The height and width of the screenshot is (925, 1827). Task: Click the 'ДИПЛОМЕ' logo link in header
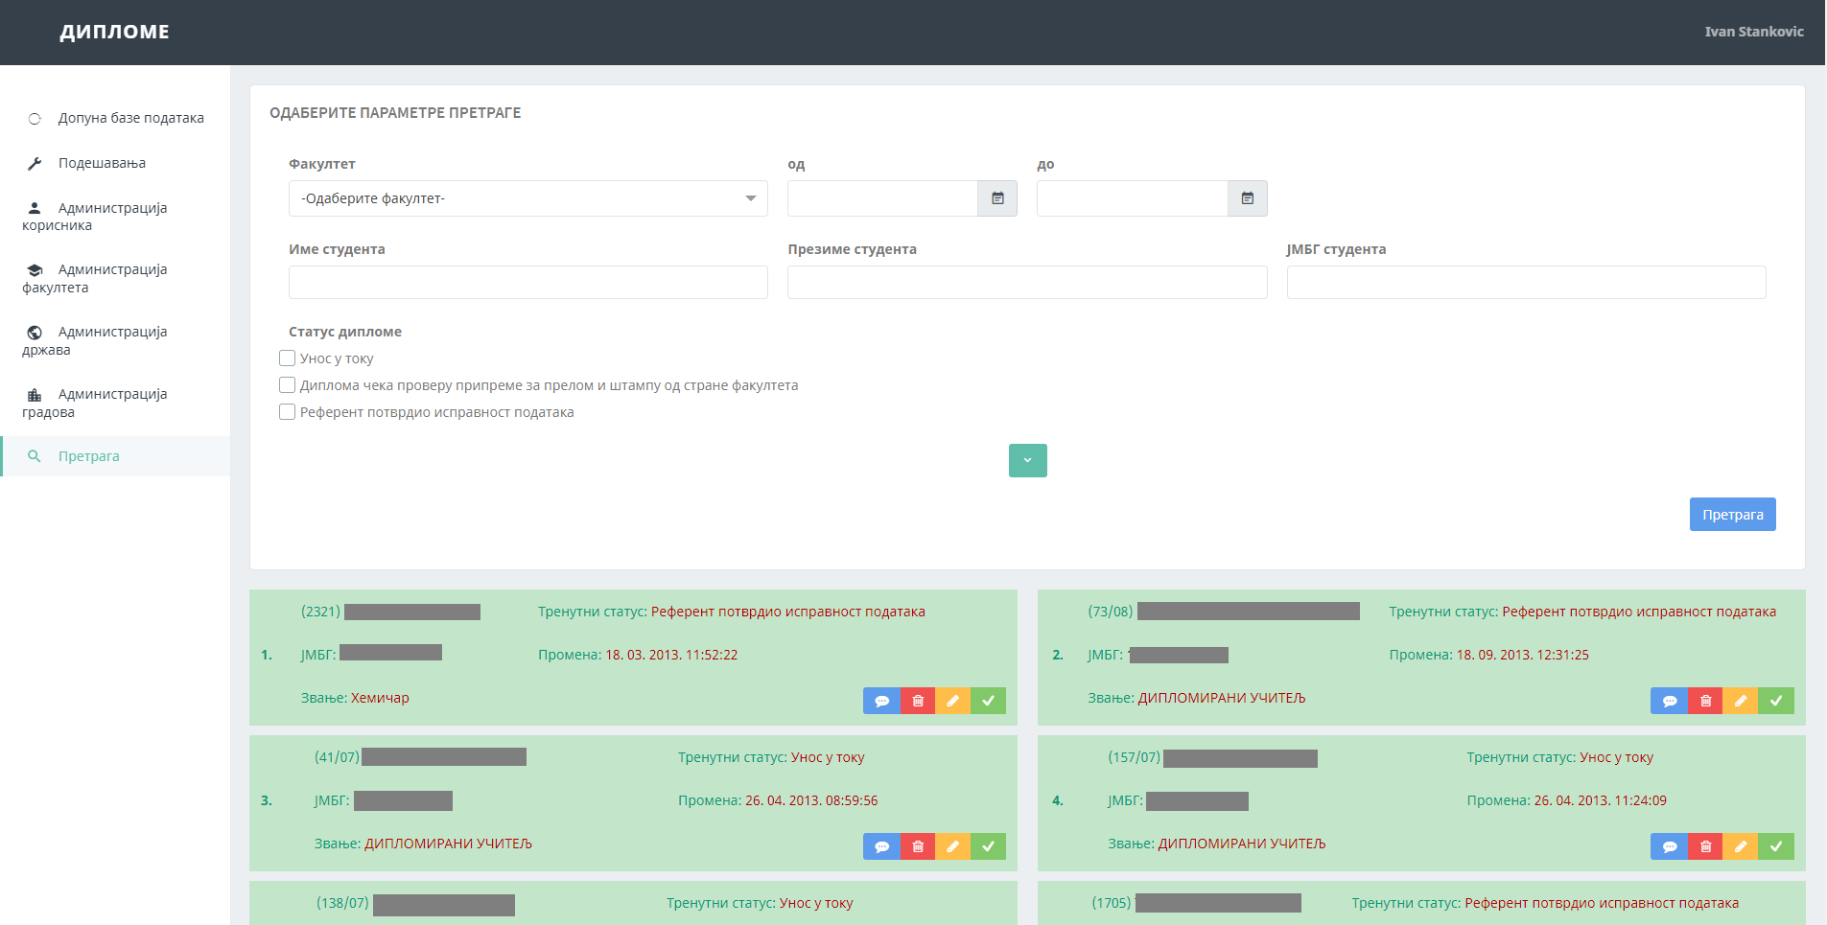click(x=114, y=32)
